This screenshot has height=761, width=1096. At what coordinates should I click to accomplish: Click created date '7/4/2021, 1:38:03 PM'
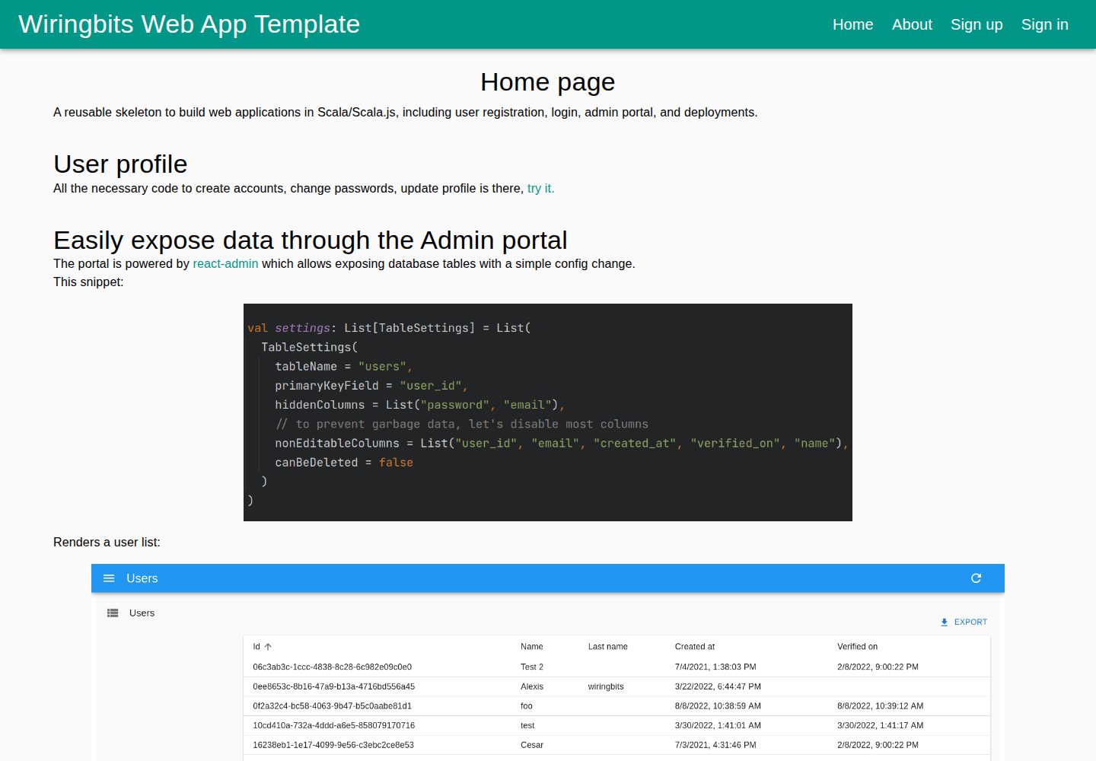pos(715,667)
